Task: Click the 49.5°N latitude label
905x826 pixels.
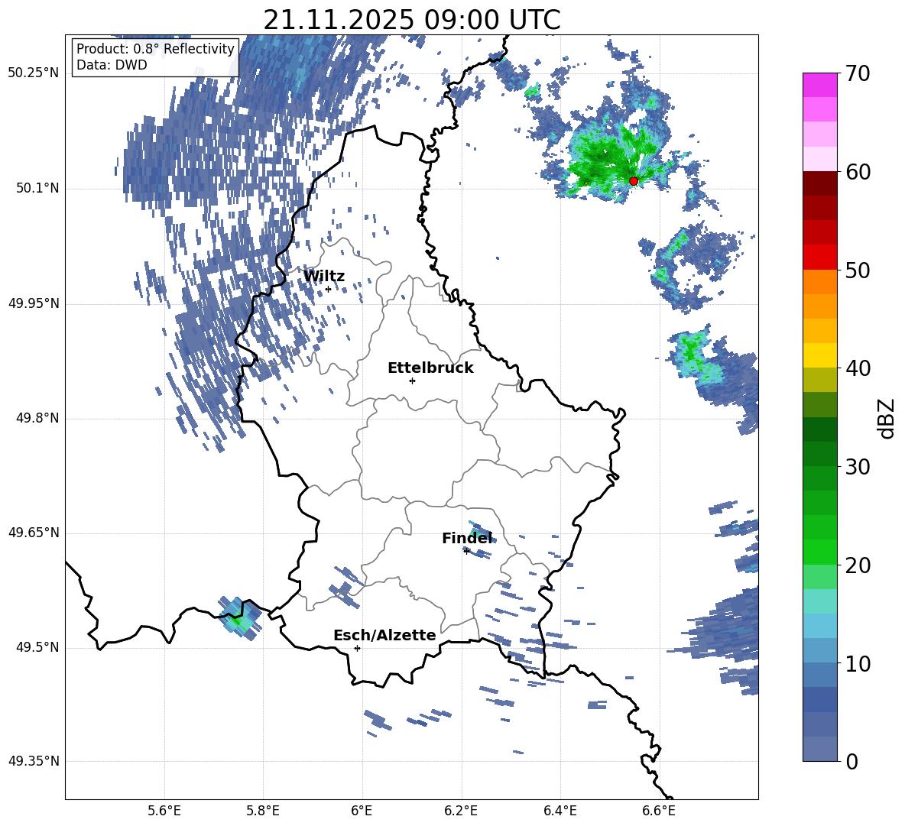Action: tap(37, 647)
